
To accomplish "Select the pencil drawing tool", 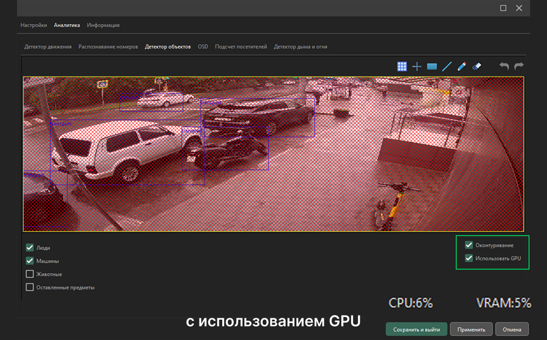I will 462,67.
